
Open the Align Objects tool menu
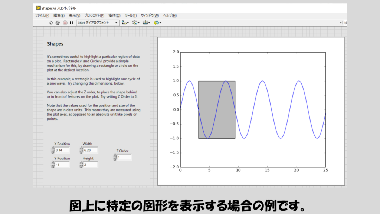click(125, 23)
